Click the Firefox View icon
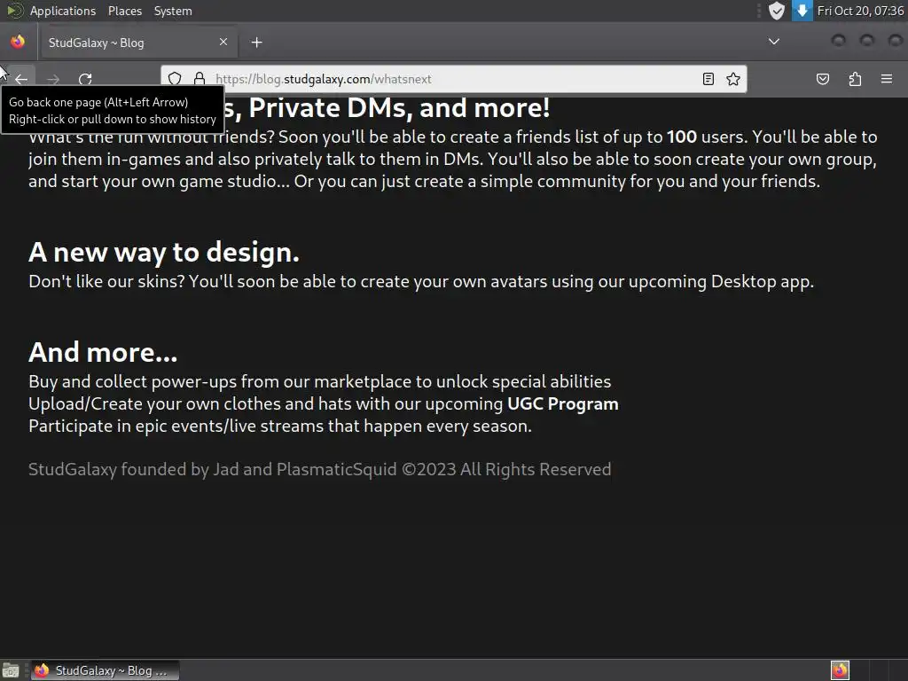The width and height of the screenshot is (908, 681). pos(18,43)
